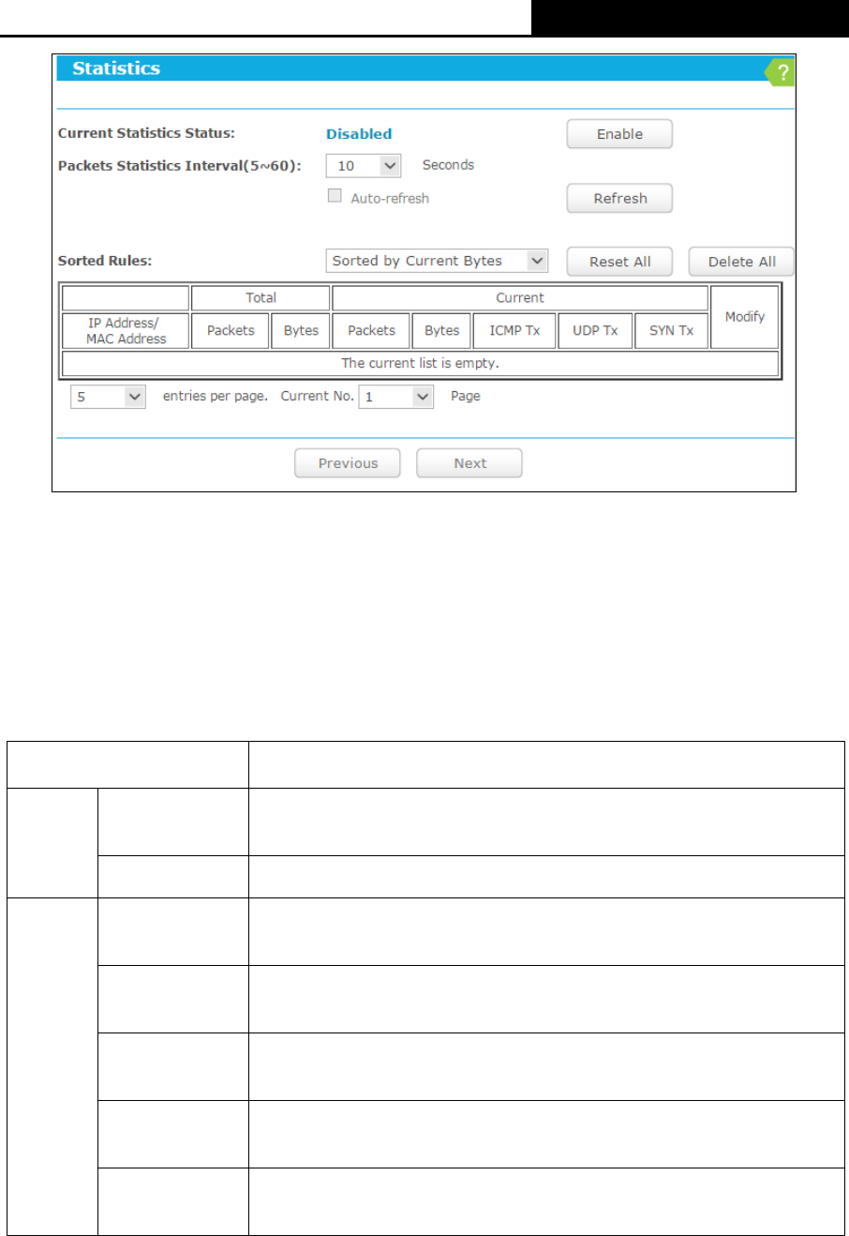849x1236 pixels.
Task: Click the Bytes header under Total
Action: 301,331
